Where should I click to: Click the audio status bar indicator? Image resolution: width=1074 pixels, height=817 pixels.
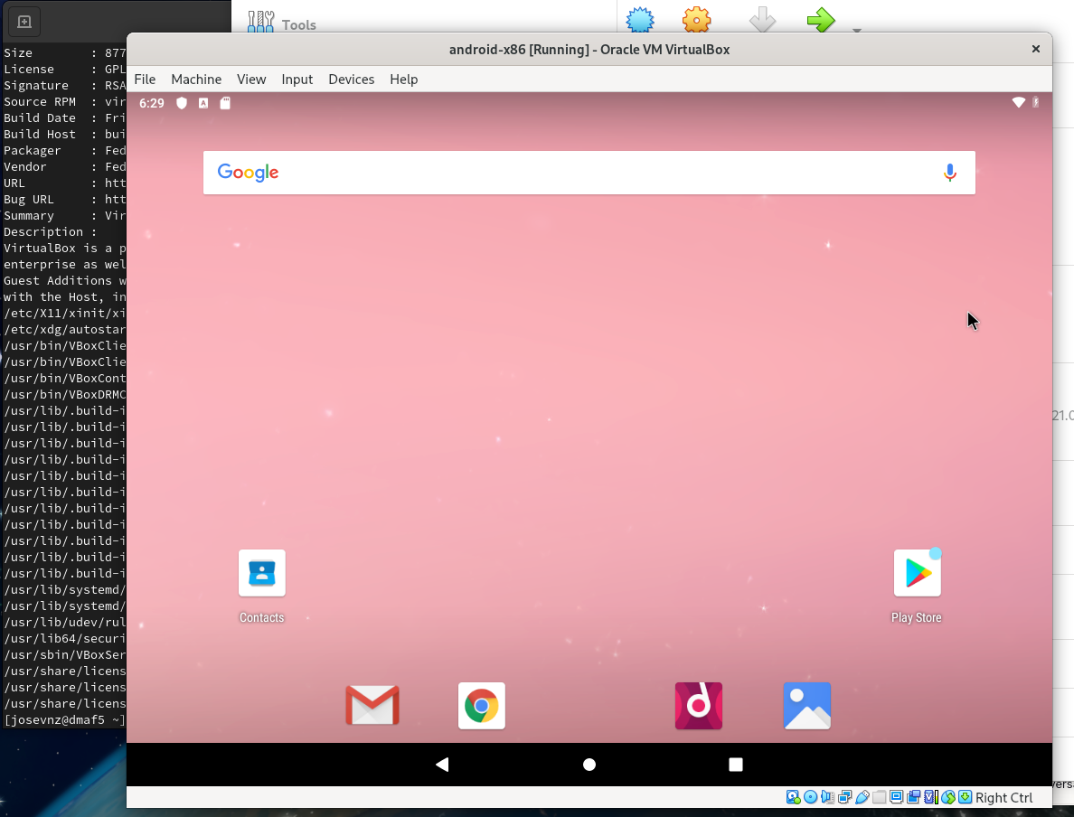point(828,797)
